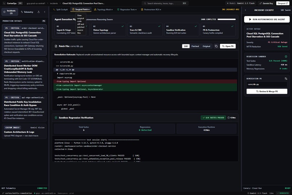Image resolution: width=292 pixels, height=195 pixels.
Task: Open the Split Cockpit tab
Action: [61, 9]
